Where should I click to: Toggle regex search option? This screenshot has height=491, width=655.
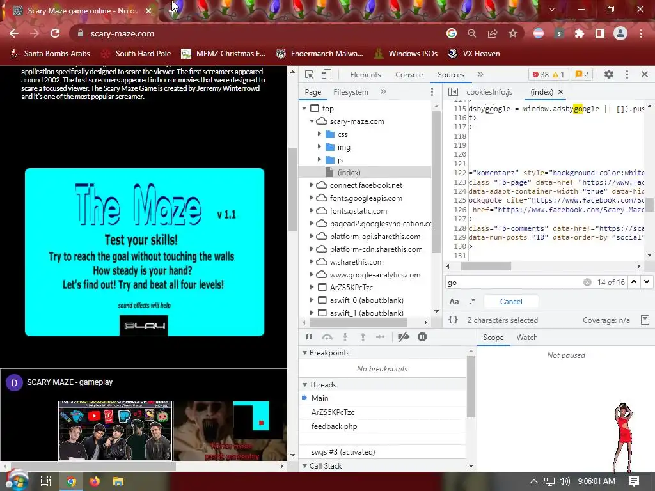coord(472,302)
